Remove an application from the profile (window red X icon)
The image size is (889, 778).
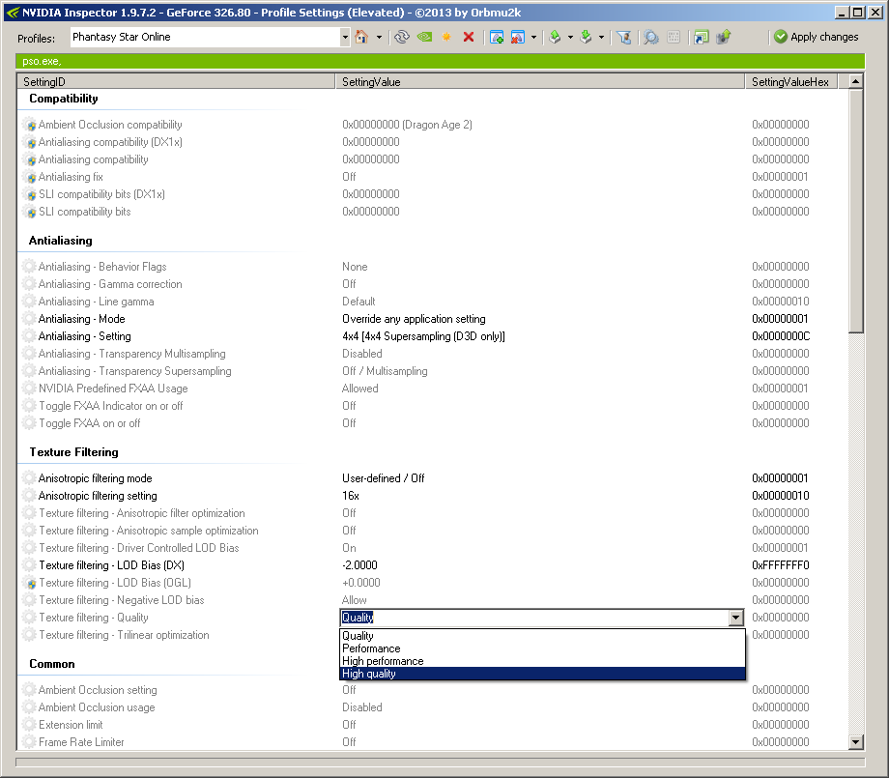click(518, 37)
